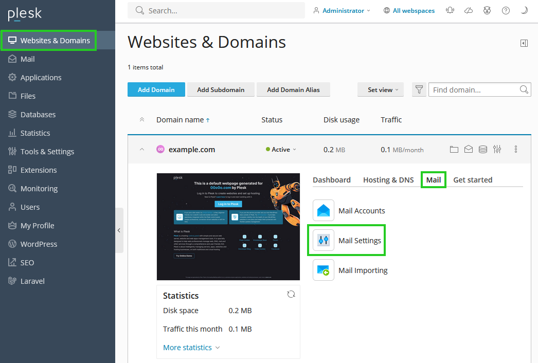The width and height of the screenshot is (538, 363).
Task: Click the Mail Importing icon
Action: click(x=324, y=270)
